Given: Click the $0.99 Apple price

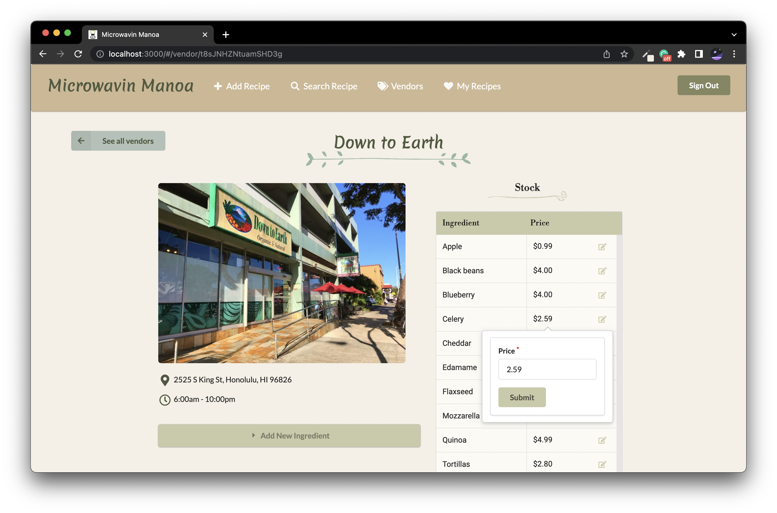Looking at the screenshot, I should (x=543, y=246).
